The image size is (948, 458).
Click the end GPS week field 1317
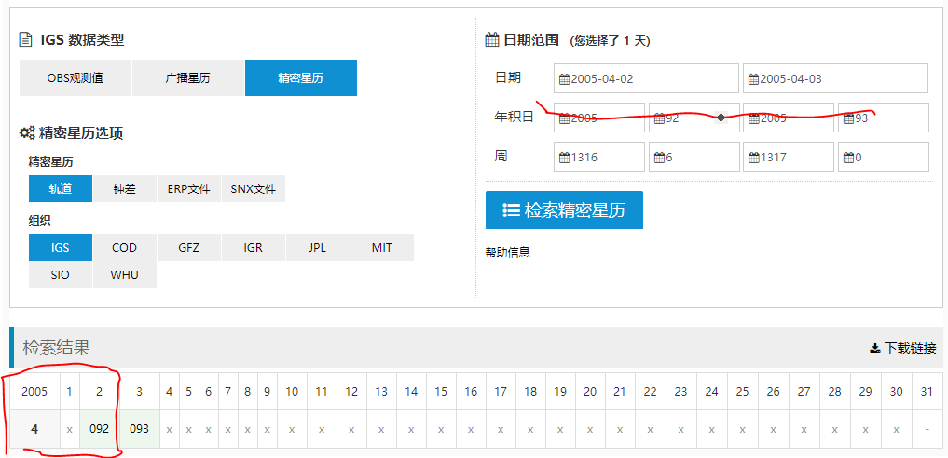[789, 158]
